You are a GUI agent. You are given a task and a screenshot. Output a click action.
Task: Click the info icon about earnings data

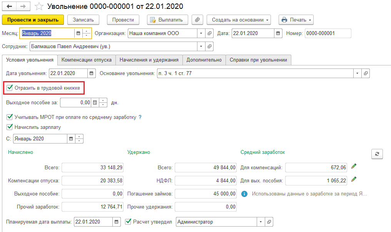[x=244, y=194]
